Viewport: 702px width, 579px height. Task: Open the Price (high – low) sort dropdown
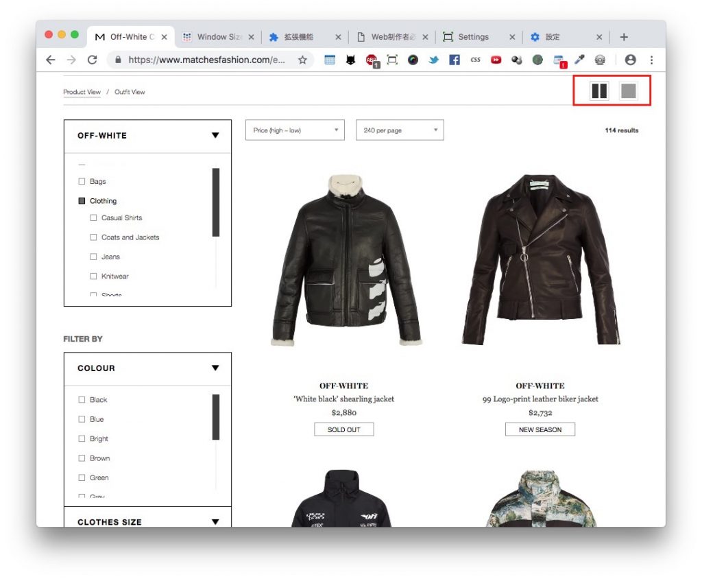point(295,130)
